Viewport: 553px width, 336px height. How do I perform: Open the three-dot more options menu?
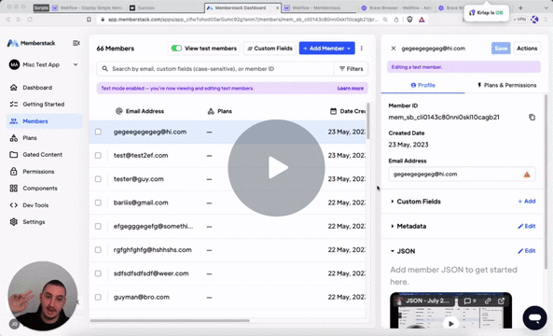362,49
